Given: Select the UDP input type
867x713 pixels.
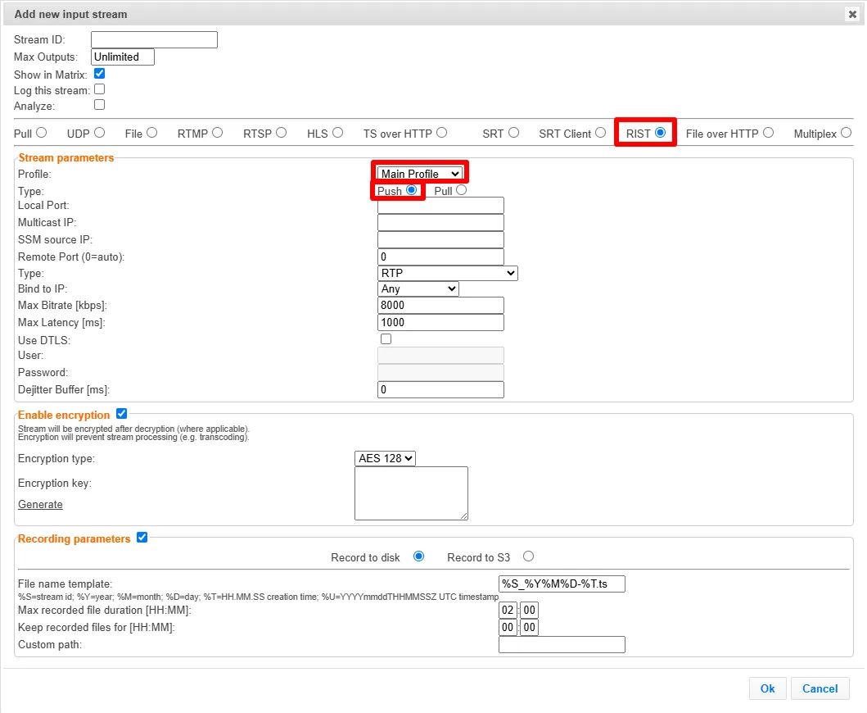Looking at the screenshot, I should (100, 133).
